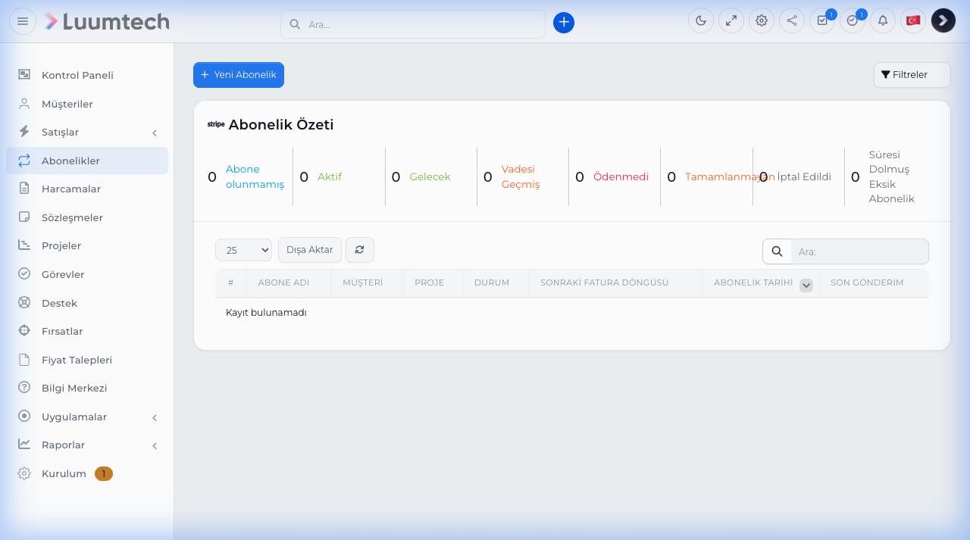This screenshot has width=970, height=540.
Task: Open the checklist todo icon with badge
Action: pos(822,20)
